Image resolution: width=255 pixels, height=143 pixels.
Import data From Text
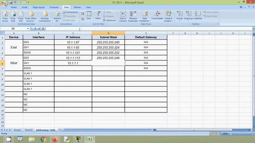21,16
